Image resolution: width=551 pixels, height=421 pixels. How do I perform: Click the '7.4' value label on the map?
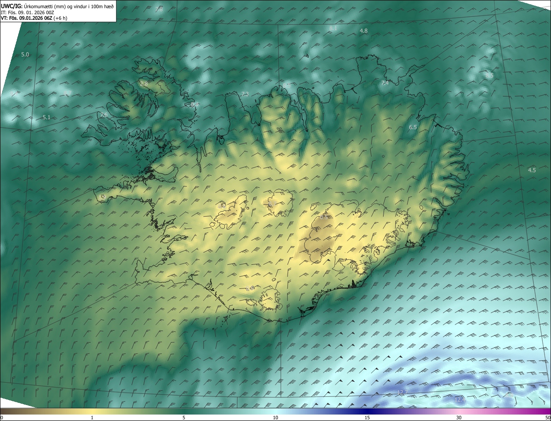click(385, 83)
